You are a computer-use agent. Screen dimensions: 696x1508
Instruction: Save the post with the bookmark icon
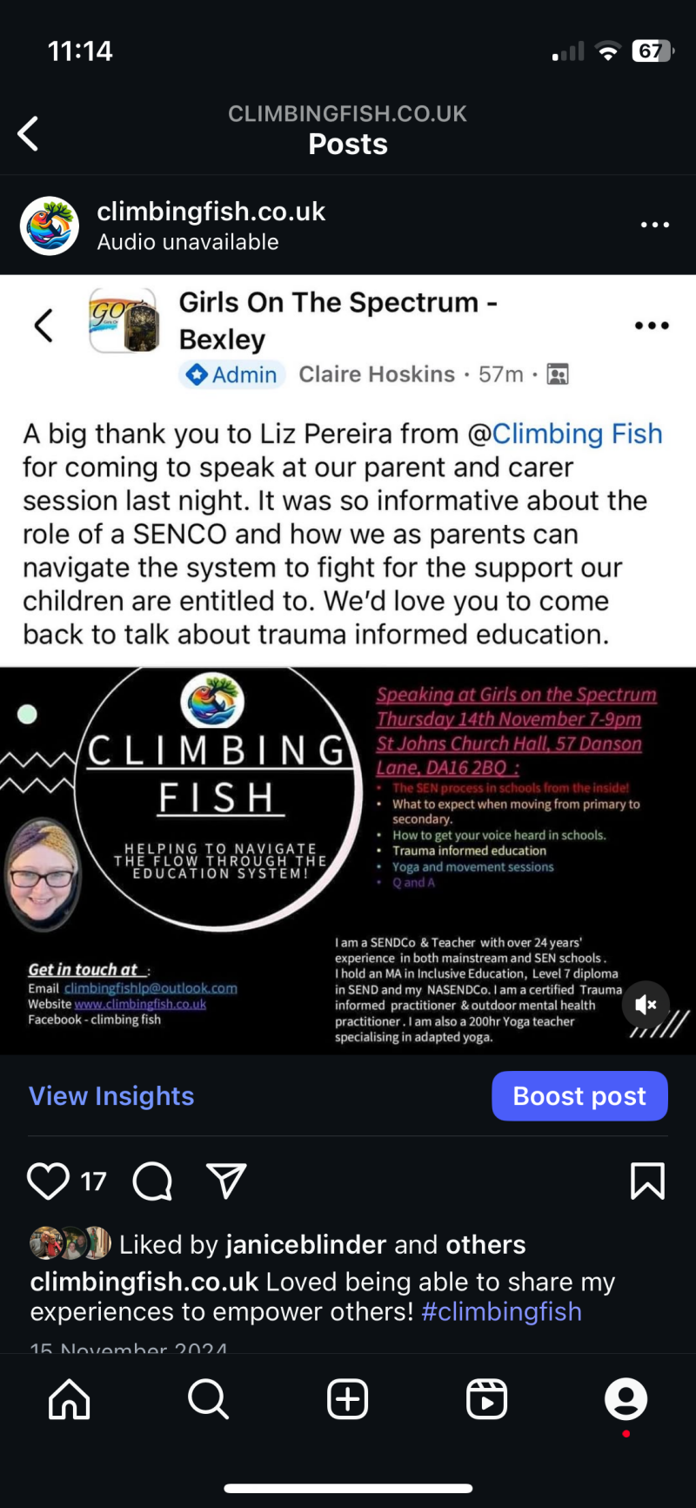[x=647, y=1181]
